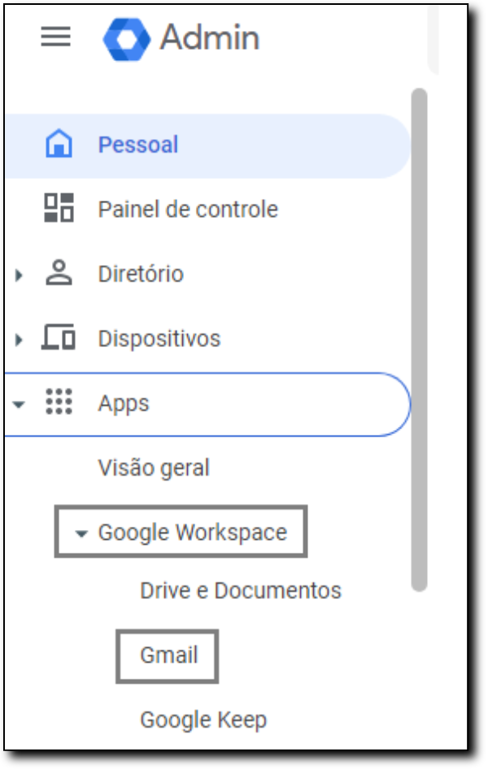
Task: Select the Pessoal menu item
Action: point(207,146)
